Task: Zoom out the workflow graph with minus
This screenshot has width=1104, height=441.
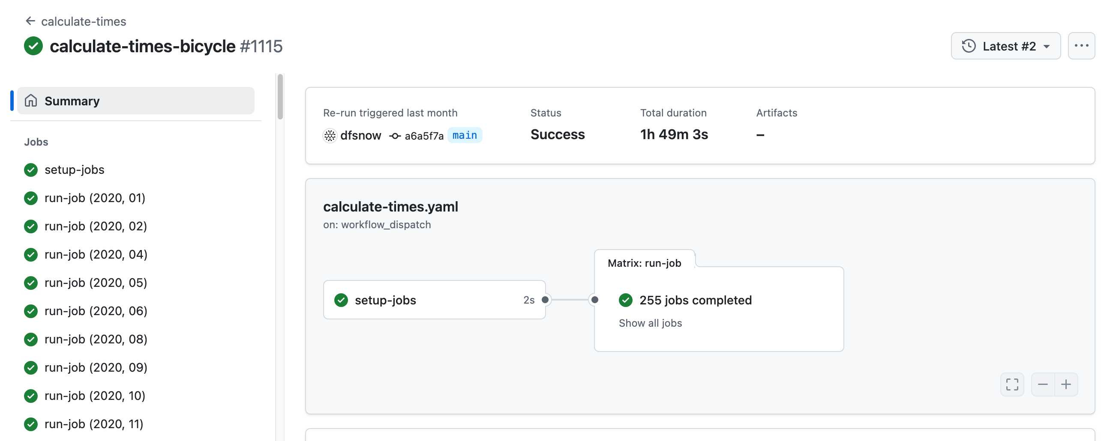Action: click(x=1043, y=384)
